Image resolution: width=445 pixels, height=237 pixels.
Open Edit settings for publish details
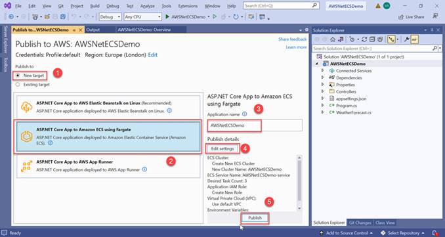222,148
